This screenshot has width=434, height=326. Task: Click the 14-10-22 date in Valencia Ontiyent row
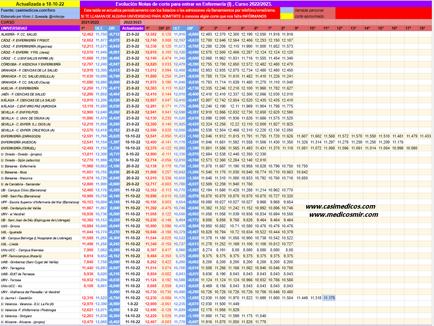(x=133, y=316)
